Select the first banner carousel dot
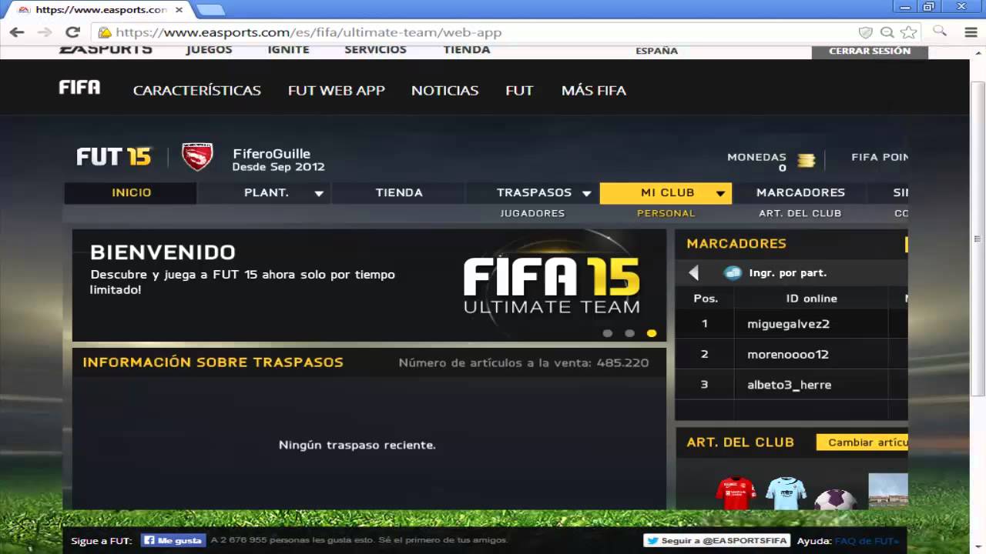This screenshot has width=986, height=554. [608, 333]
